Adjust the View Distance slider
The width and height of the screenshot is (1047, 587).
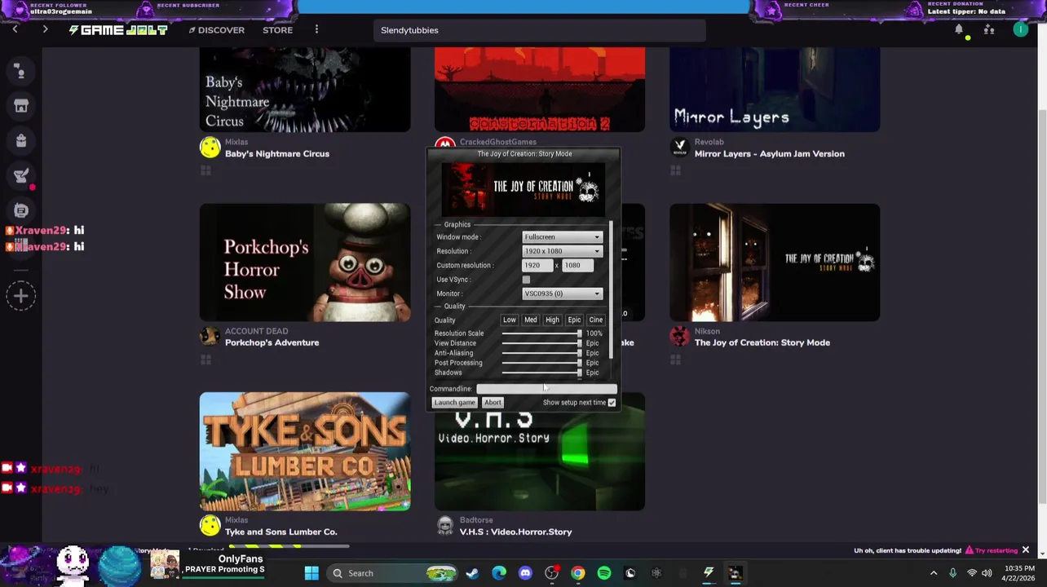click(x=541, y=343)
